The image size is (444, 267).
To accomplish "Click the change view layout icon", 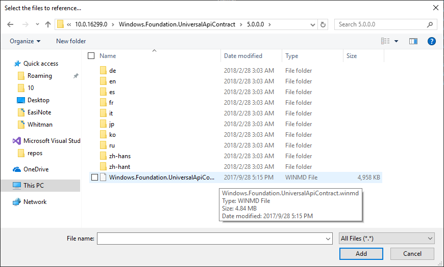I will (385, 41).
